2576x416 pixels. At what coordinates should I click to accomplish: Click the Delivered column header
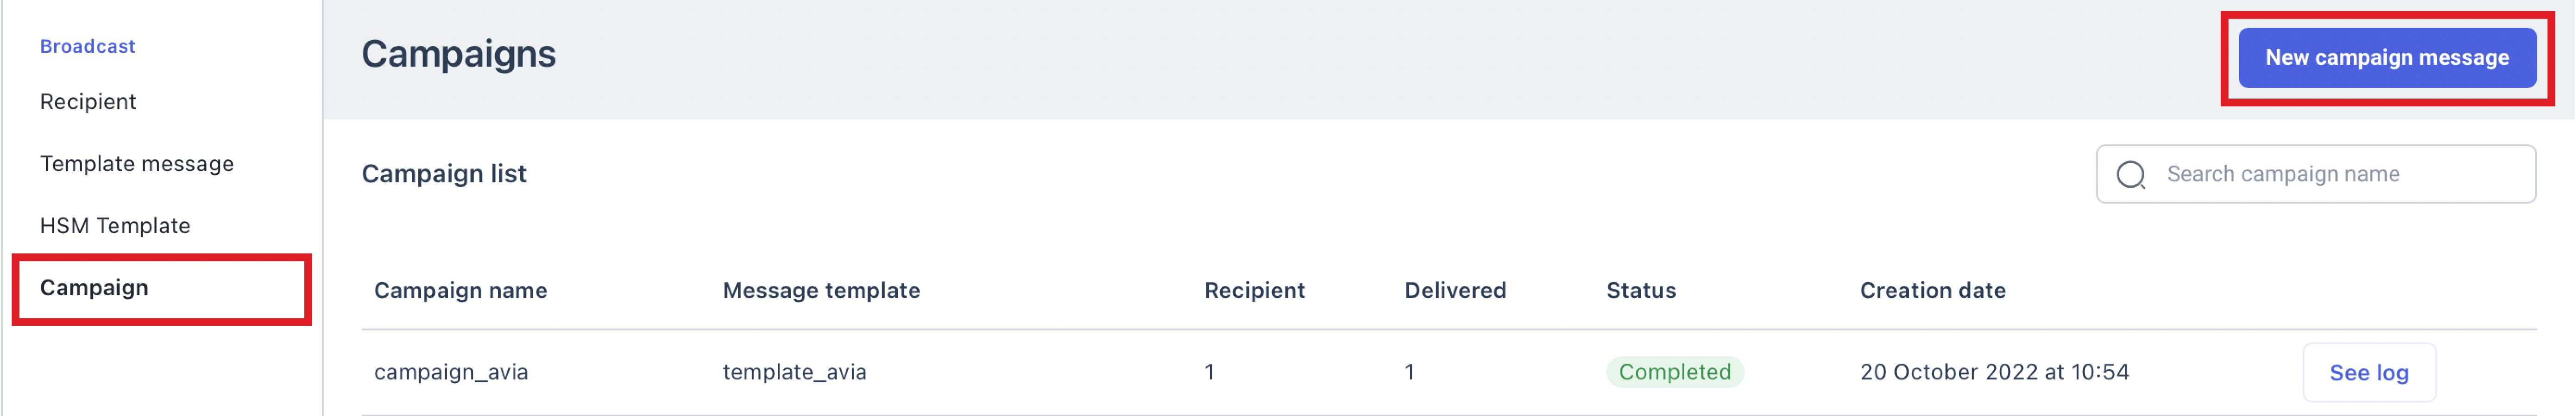tap(1455, 291)
